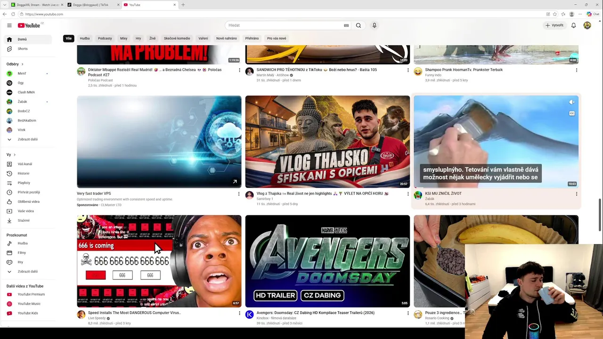Select the Vše filter chip

[x=69, y=39]
